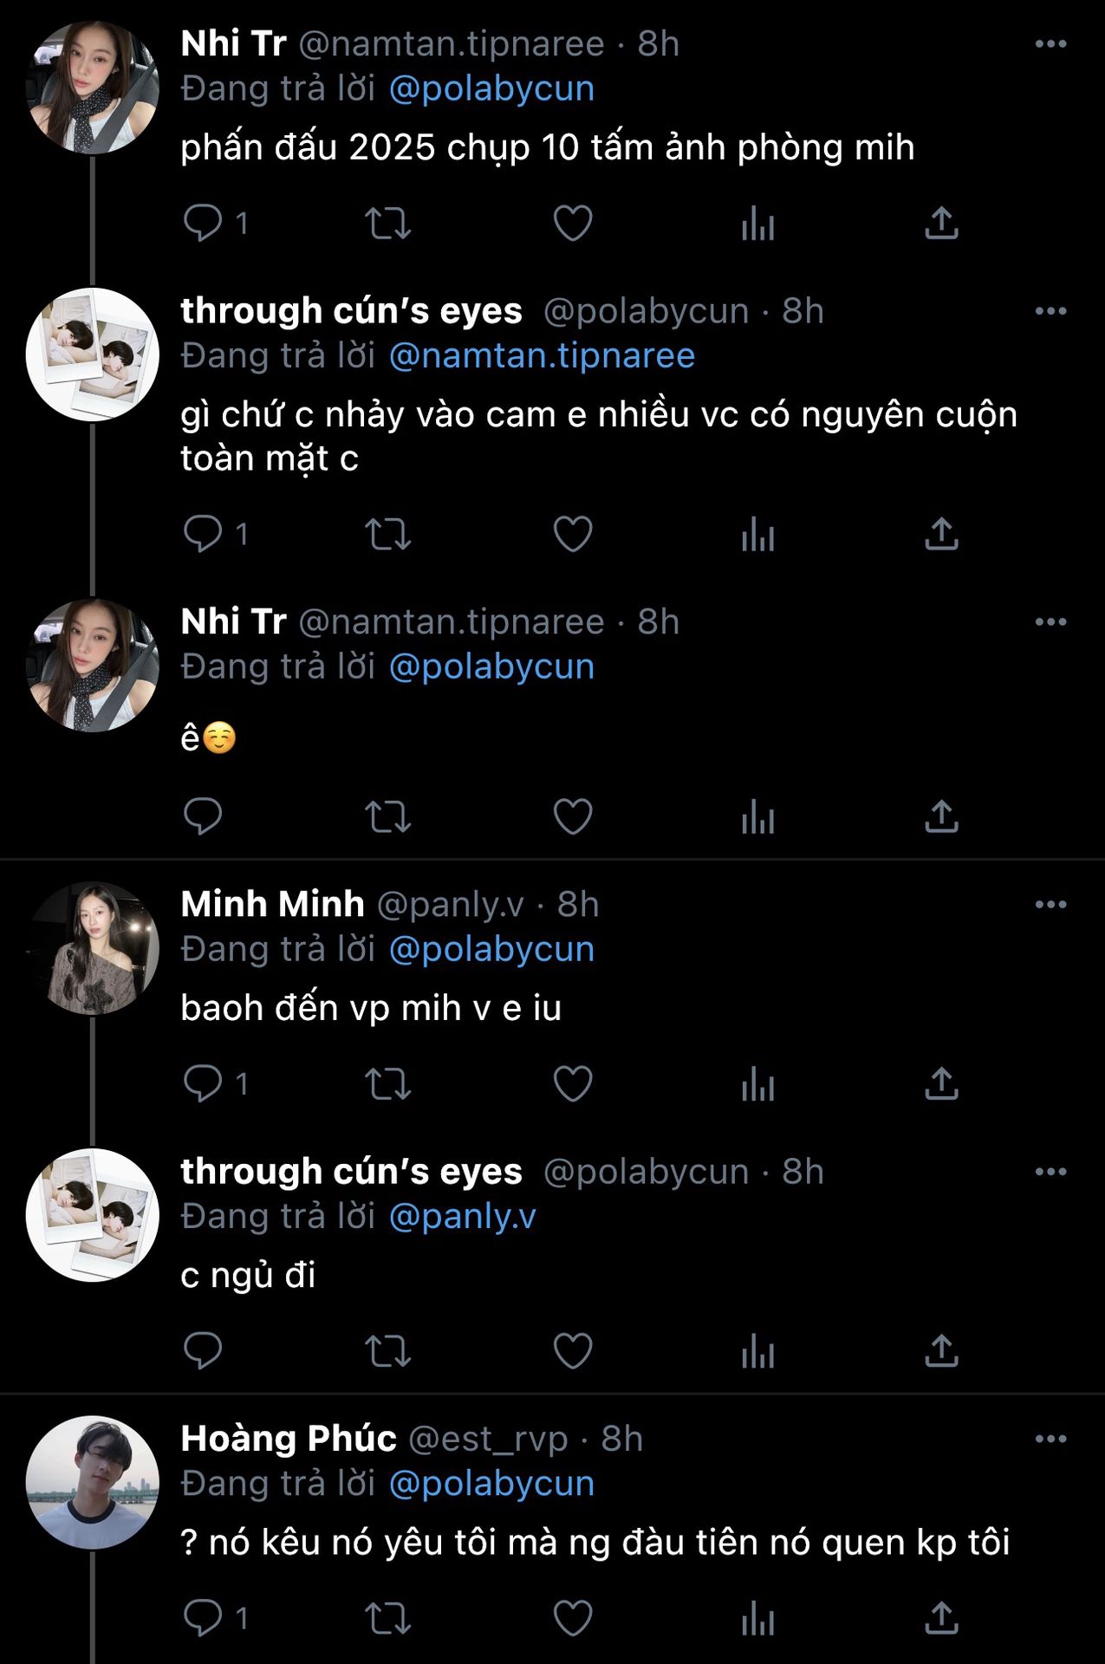Like the 'c ngủ đi' tweet
1105x1664 pixels.
pos(573,1350)
